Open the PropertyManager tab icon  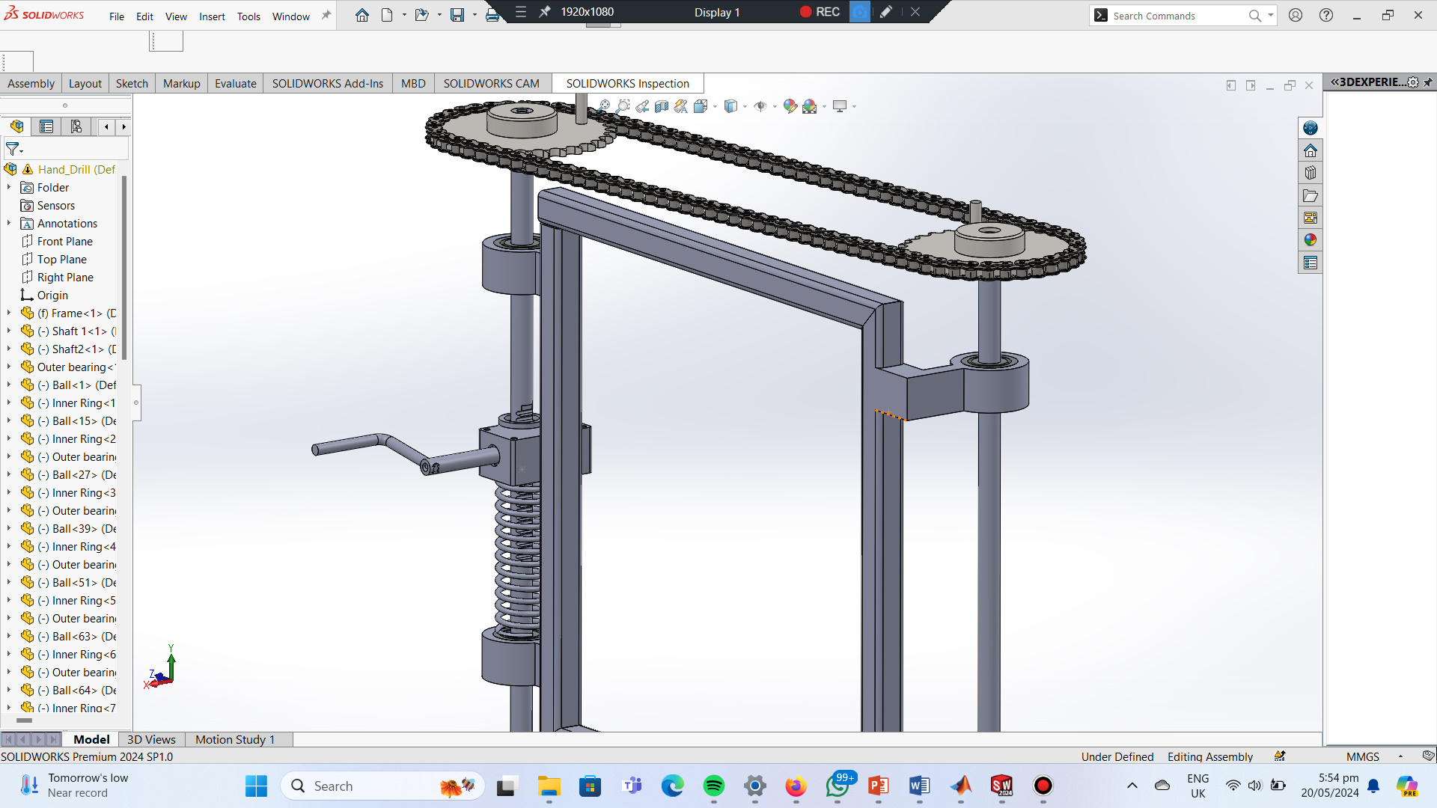tap(46, 126)
